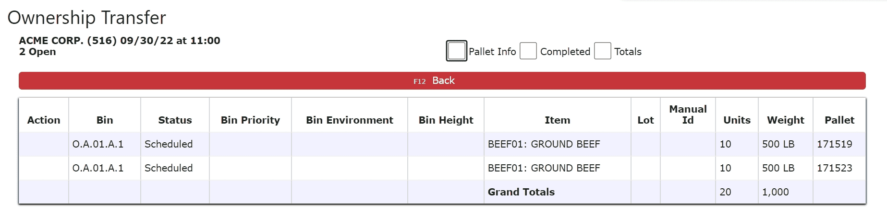Click the second row's Scheduled status cell

coord(169,168)
